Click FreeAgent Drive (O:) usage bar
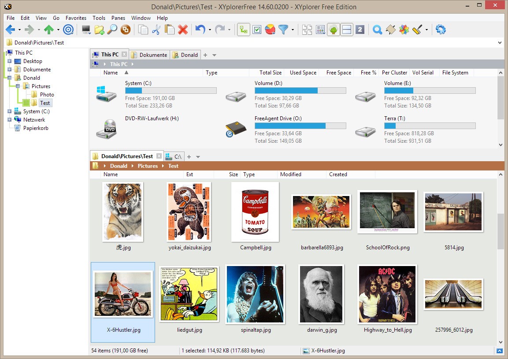 [300, 126]
